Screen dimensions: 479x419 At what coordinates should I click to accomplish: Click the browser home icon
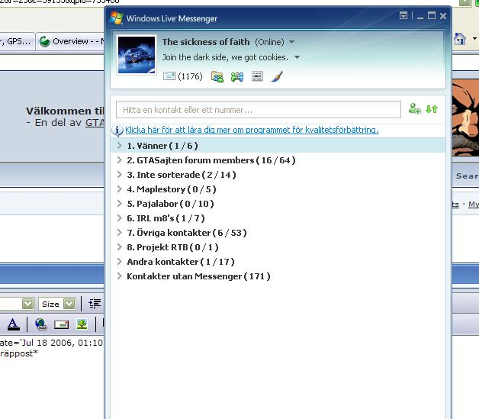pyautogui.click(x=460, y=39)
